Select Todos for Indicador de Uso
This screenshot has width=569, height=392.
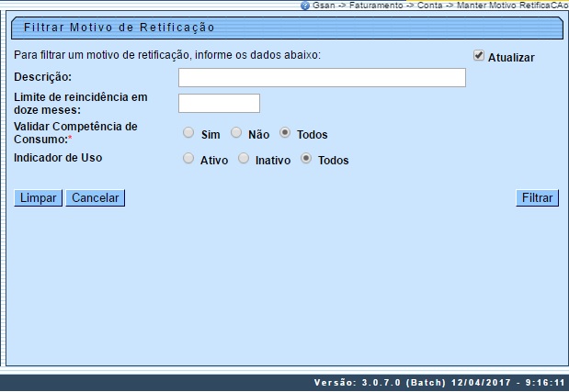click(306, 159)
